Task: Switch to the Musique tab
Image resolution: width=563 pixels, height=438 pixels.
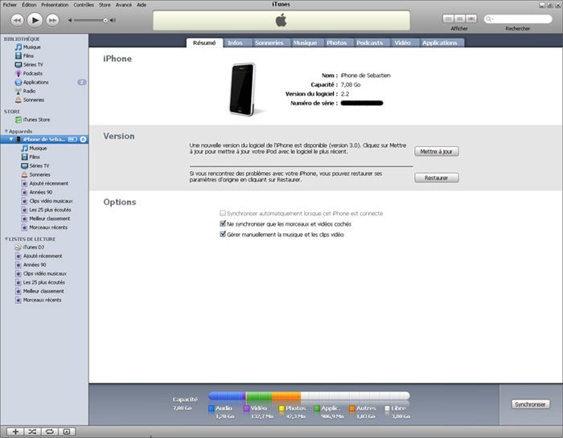Action: 305,43
